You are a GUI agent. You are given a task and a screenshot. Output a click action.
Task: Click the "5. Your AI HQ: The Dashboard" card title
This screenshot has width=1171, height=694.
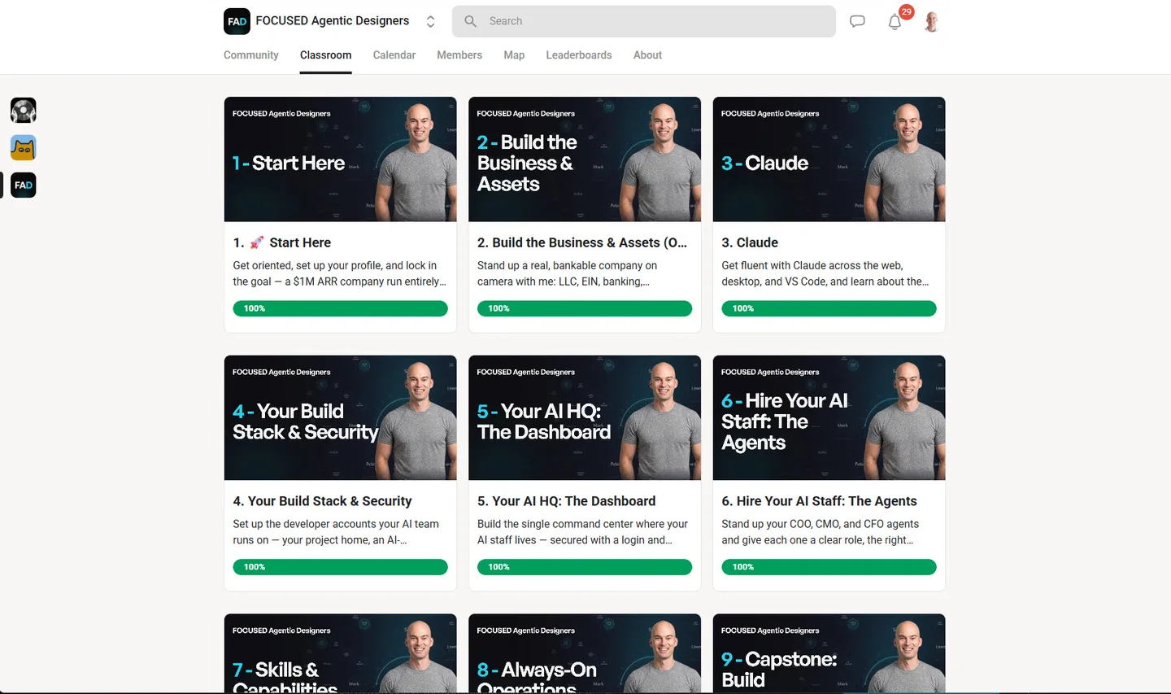coord(567,501)
